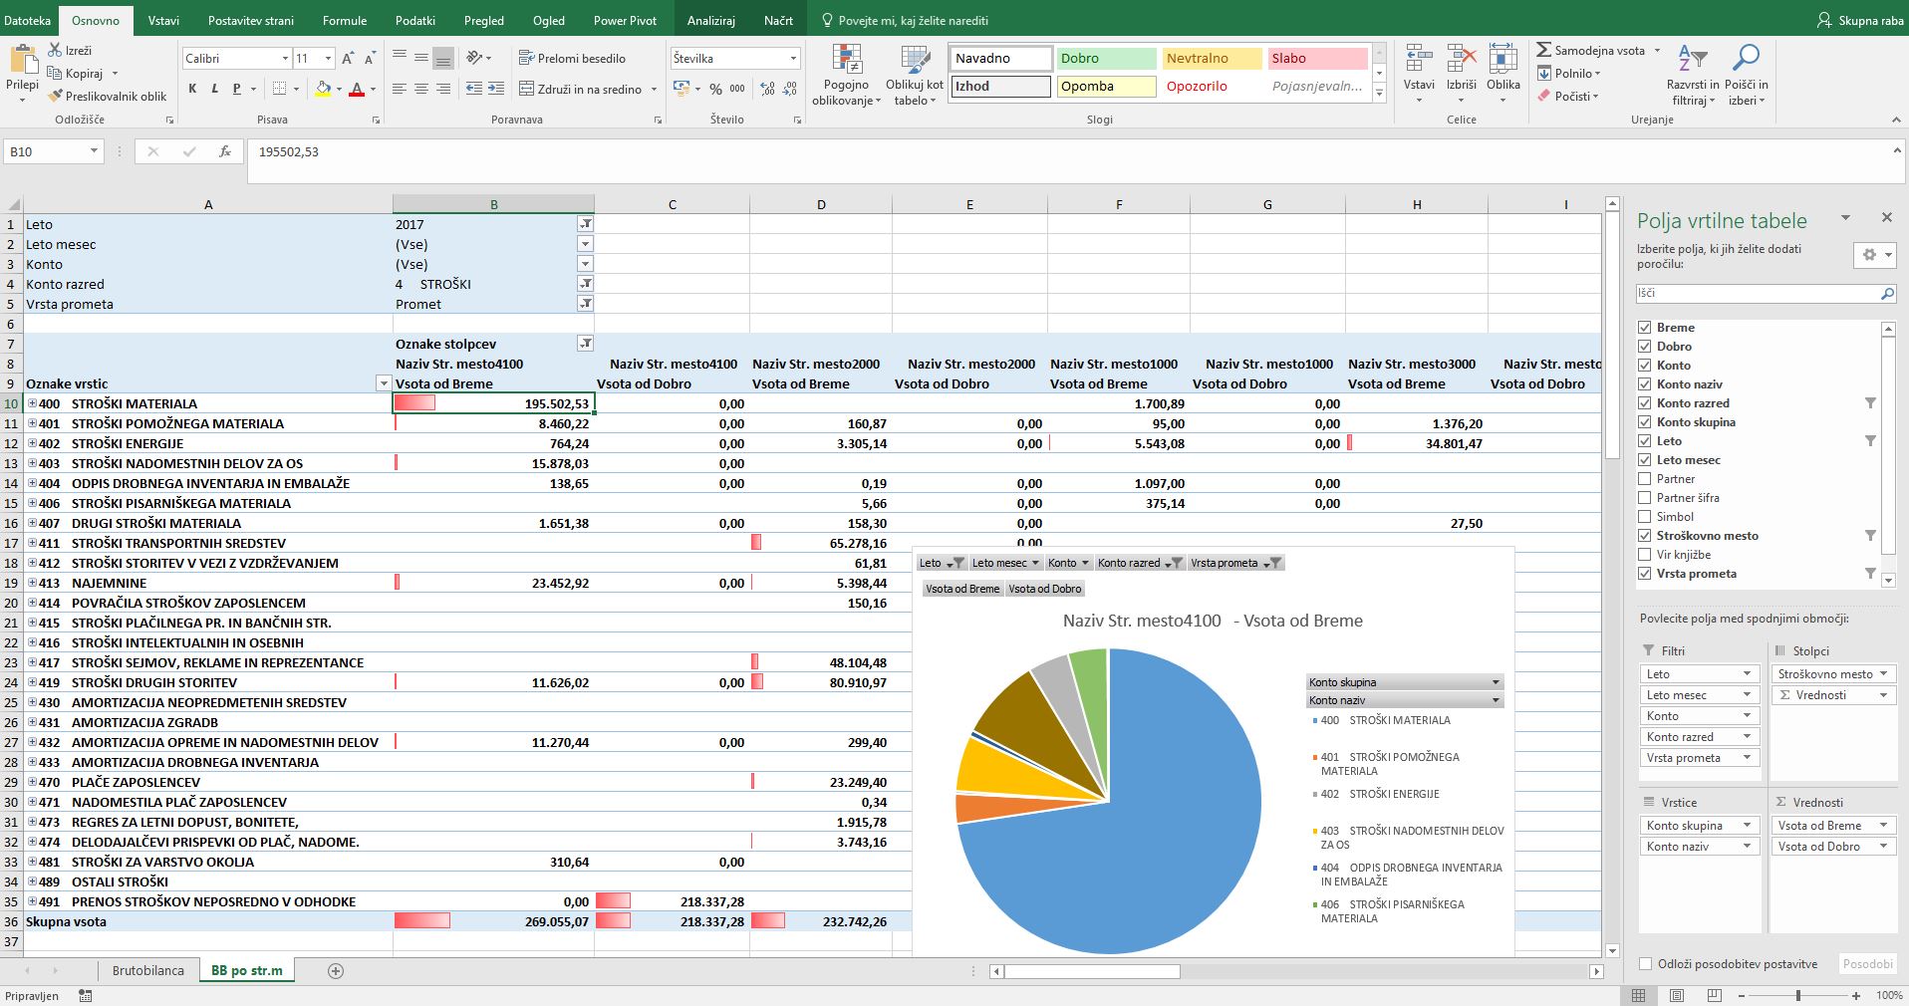
Task: Switch to page layout view icon
Action: click(1677, 995)
